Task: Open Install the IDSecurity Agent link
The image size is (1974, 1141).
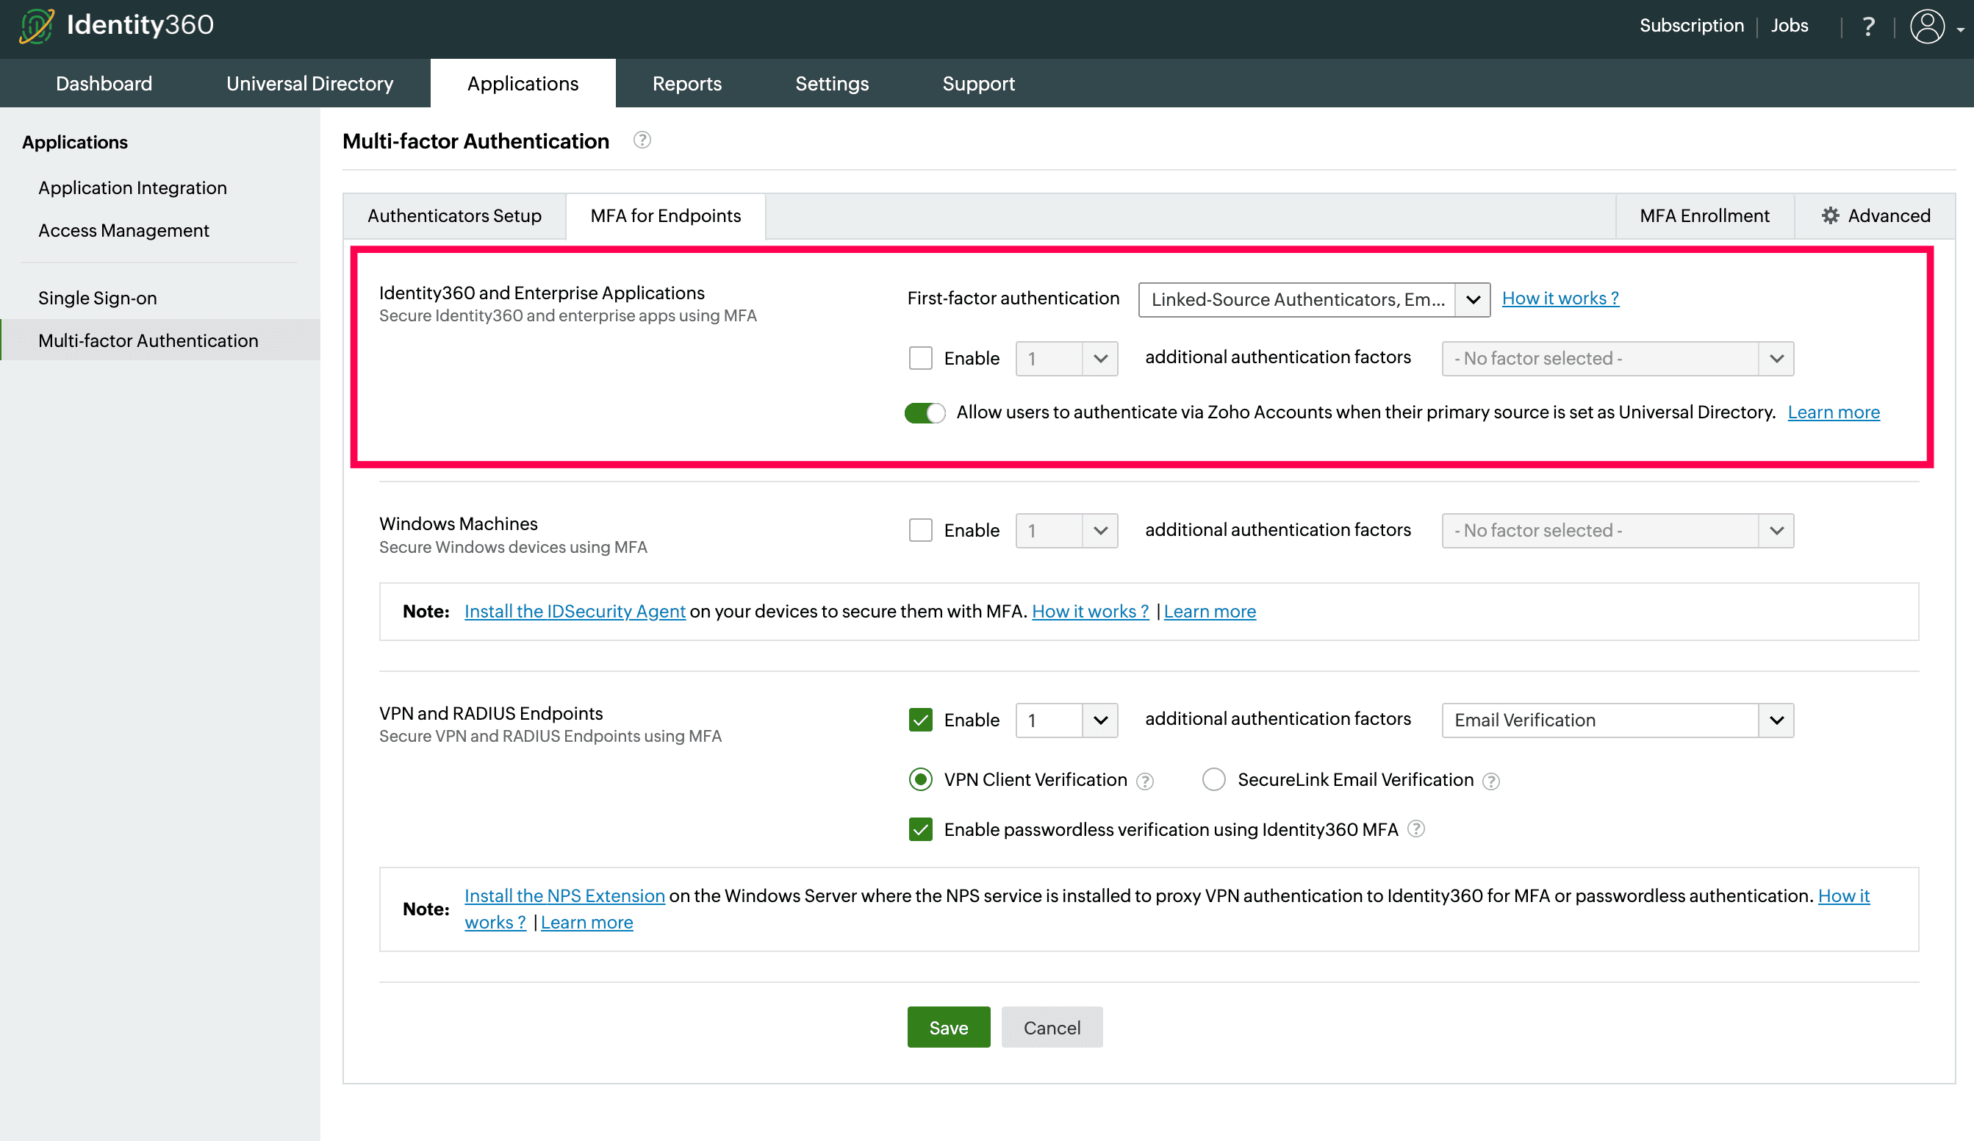Action: (574, 611)
